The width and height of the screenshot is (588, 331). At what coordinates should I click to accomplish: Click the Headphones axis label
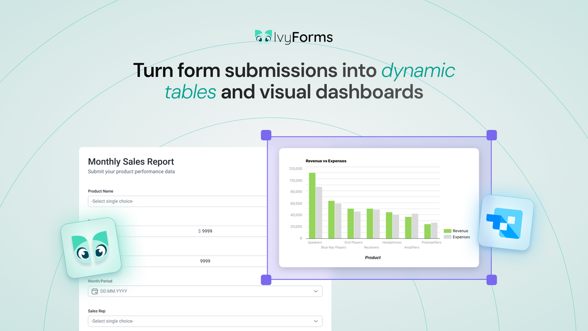[x=392, y=242]
